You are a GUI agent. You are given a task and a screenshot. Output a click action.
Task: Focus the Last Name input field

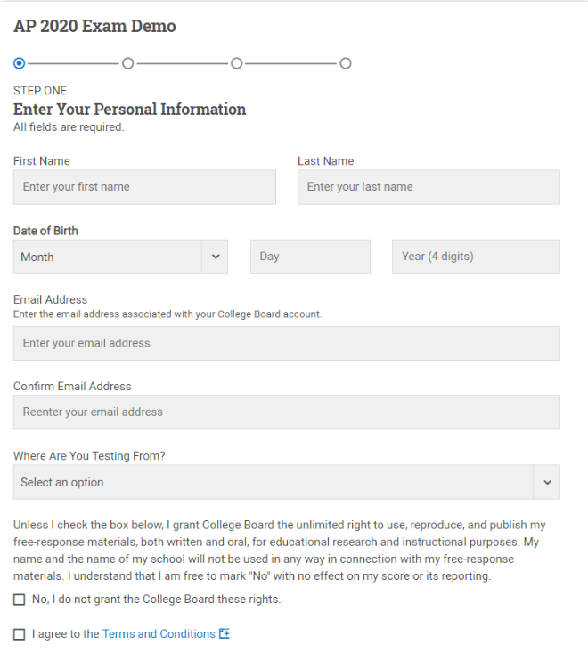[x=429, y=187]
